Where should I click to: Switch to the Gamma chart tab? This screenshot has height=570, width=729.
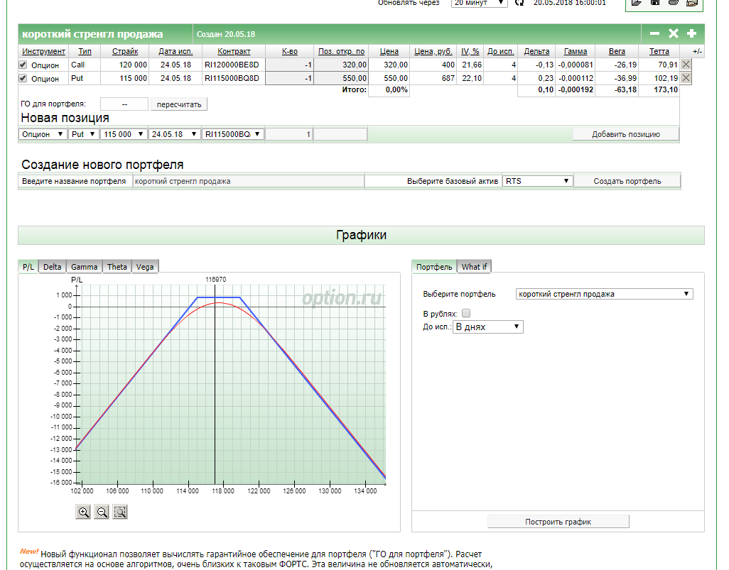(x=84, y=267)
